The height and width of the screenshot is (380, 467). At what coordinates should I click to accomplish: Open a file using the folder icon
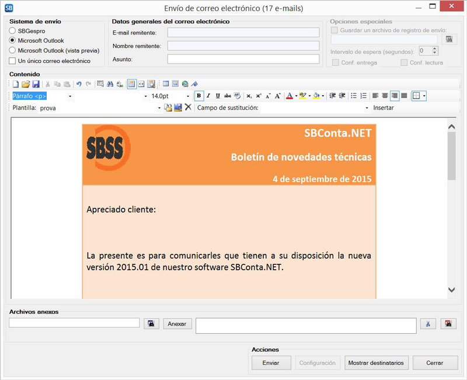point(26,84)
